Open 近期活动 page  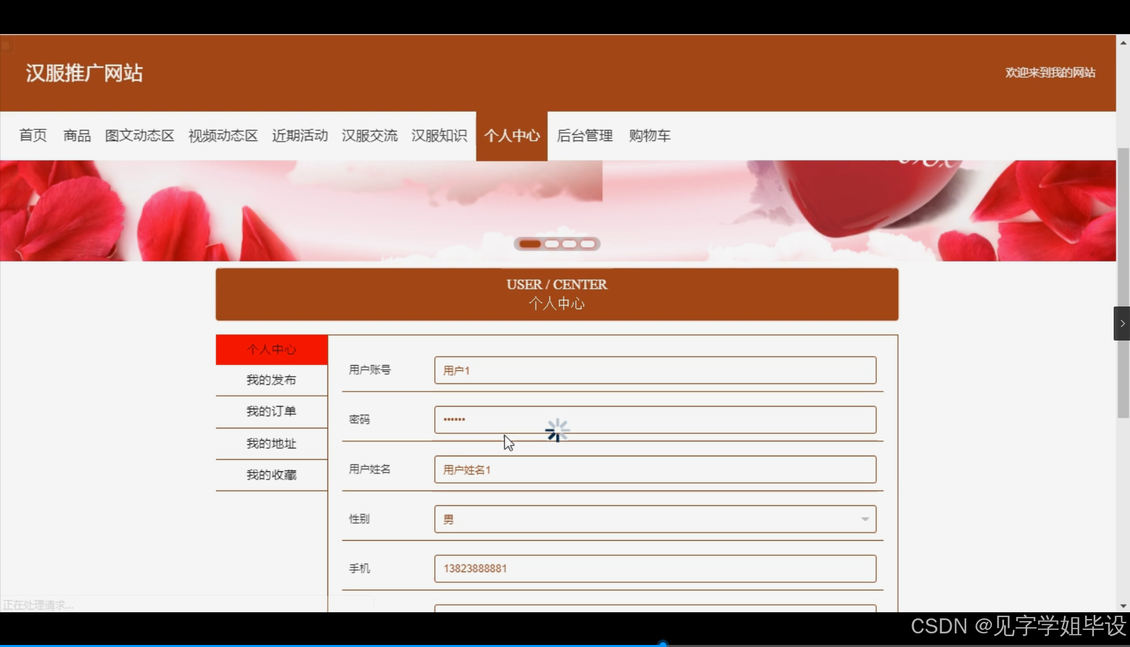[300, 136]
